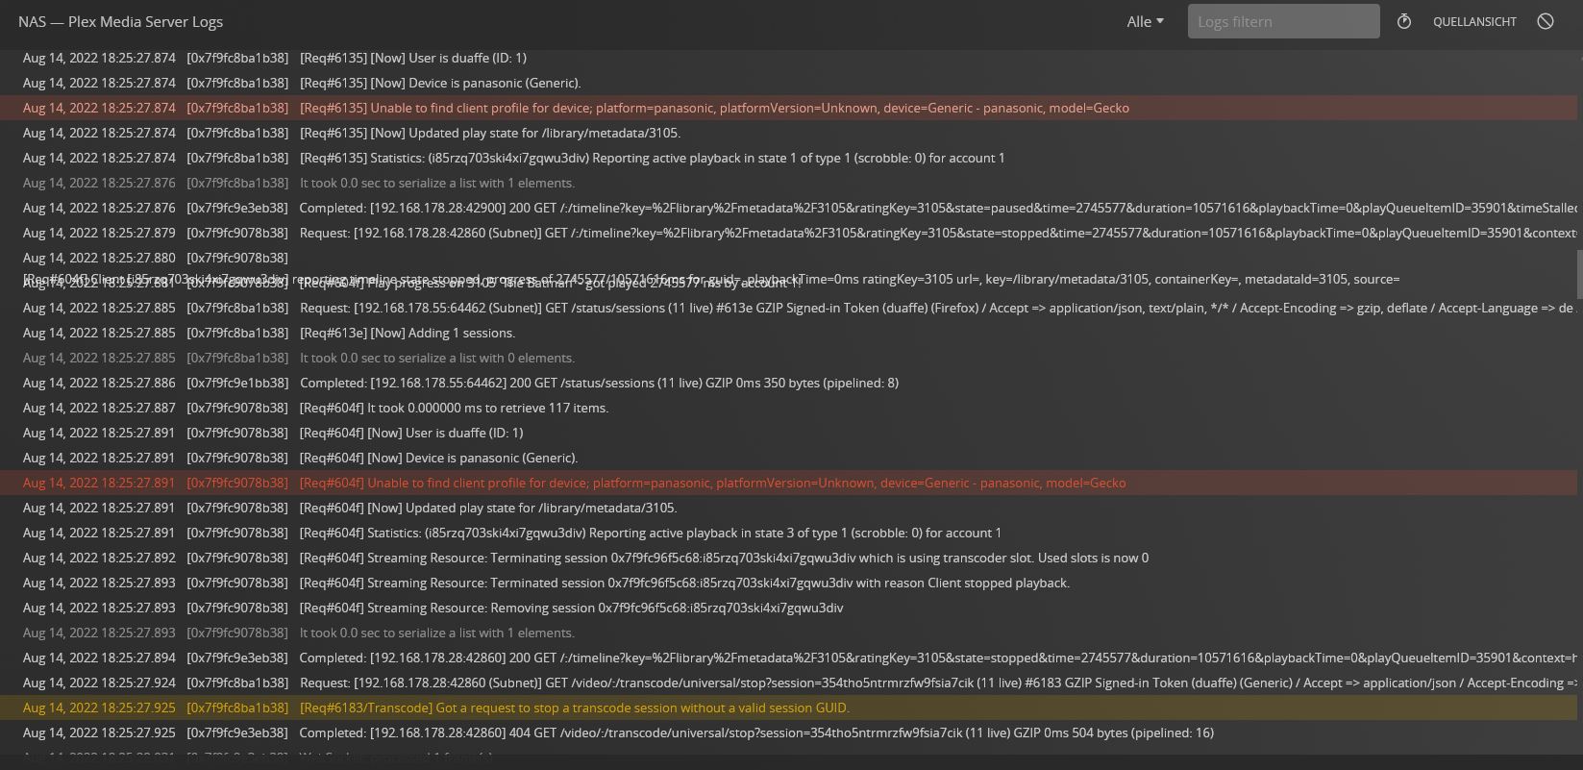Click timestamp Aug 14, 2022 18:25:27.887
The height and width of the screenshot is (770, 1583).
[x=99, y=408]
